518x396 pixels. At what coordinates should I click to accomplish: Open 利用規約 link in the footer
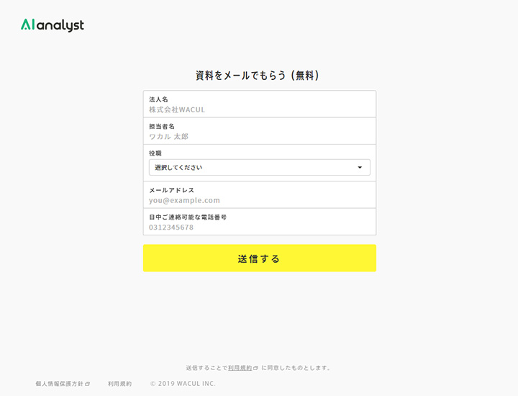(x=119, y=384)
